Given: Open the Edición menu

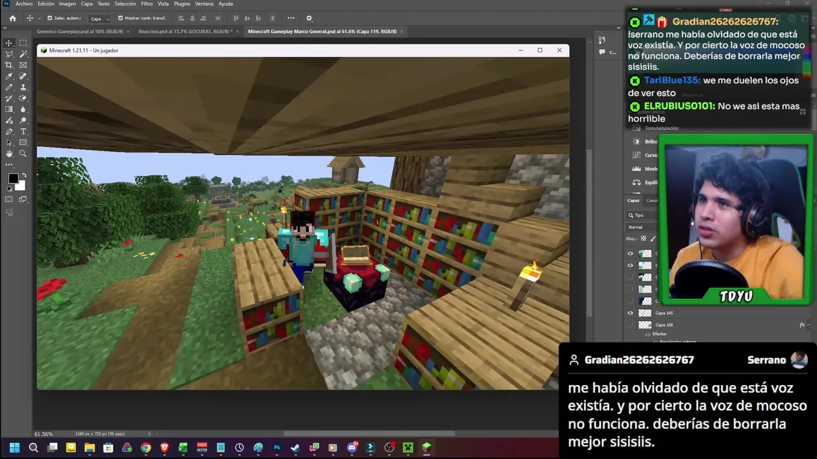Looking at the screenshot, I should [46, 4].
